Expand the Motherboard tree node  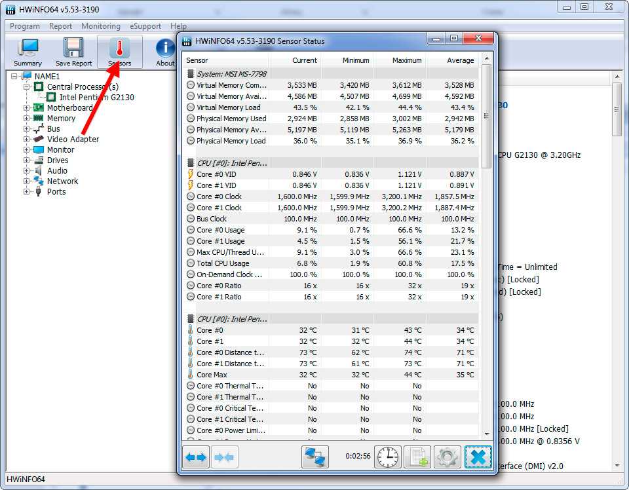pos(27,108)
